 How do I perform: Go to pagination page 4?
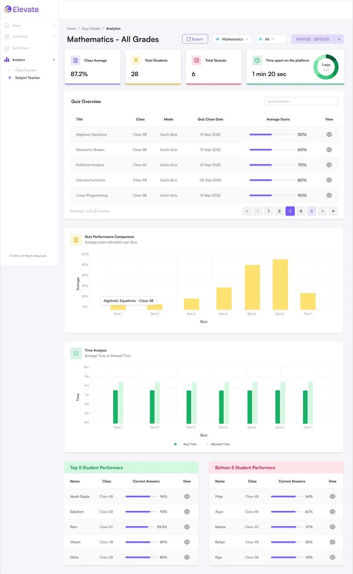tap(301, 211)
